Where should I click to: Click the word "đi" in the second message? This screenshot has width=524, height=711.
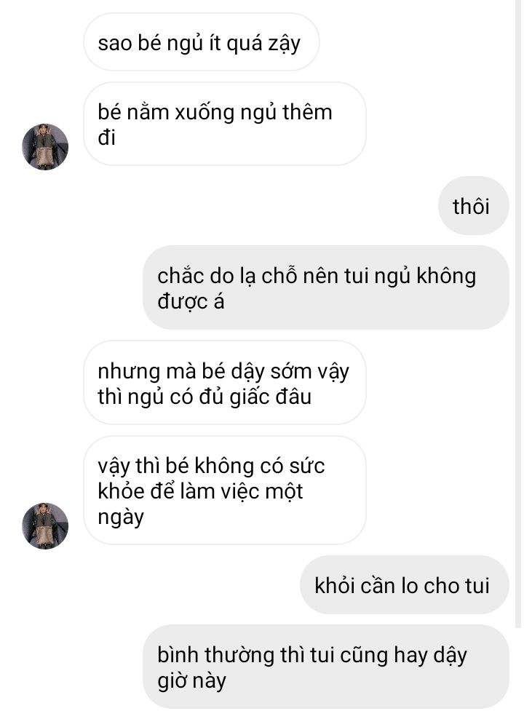pyautogui.click(x=106, y=138)
